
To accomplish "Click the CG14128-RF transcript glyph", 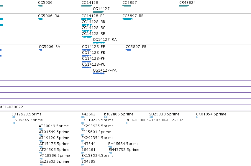I will coord(87,19).
